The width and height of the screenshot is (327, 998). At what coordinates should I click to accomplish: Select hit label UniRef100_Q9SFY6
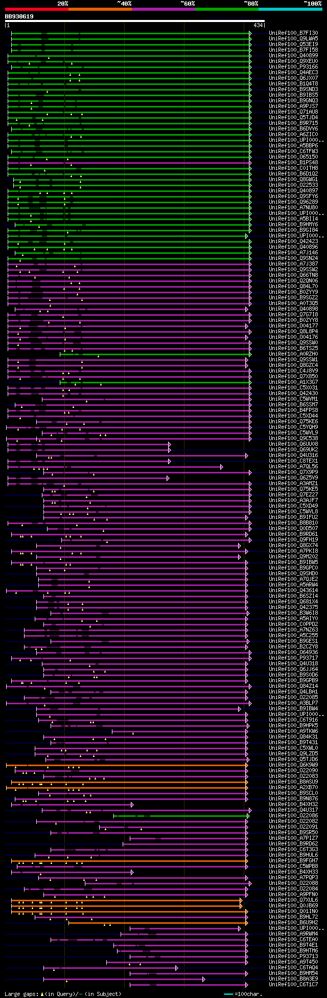[293, 196]
